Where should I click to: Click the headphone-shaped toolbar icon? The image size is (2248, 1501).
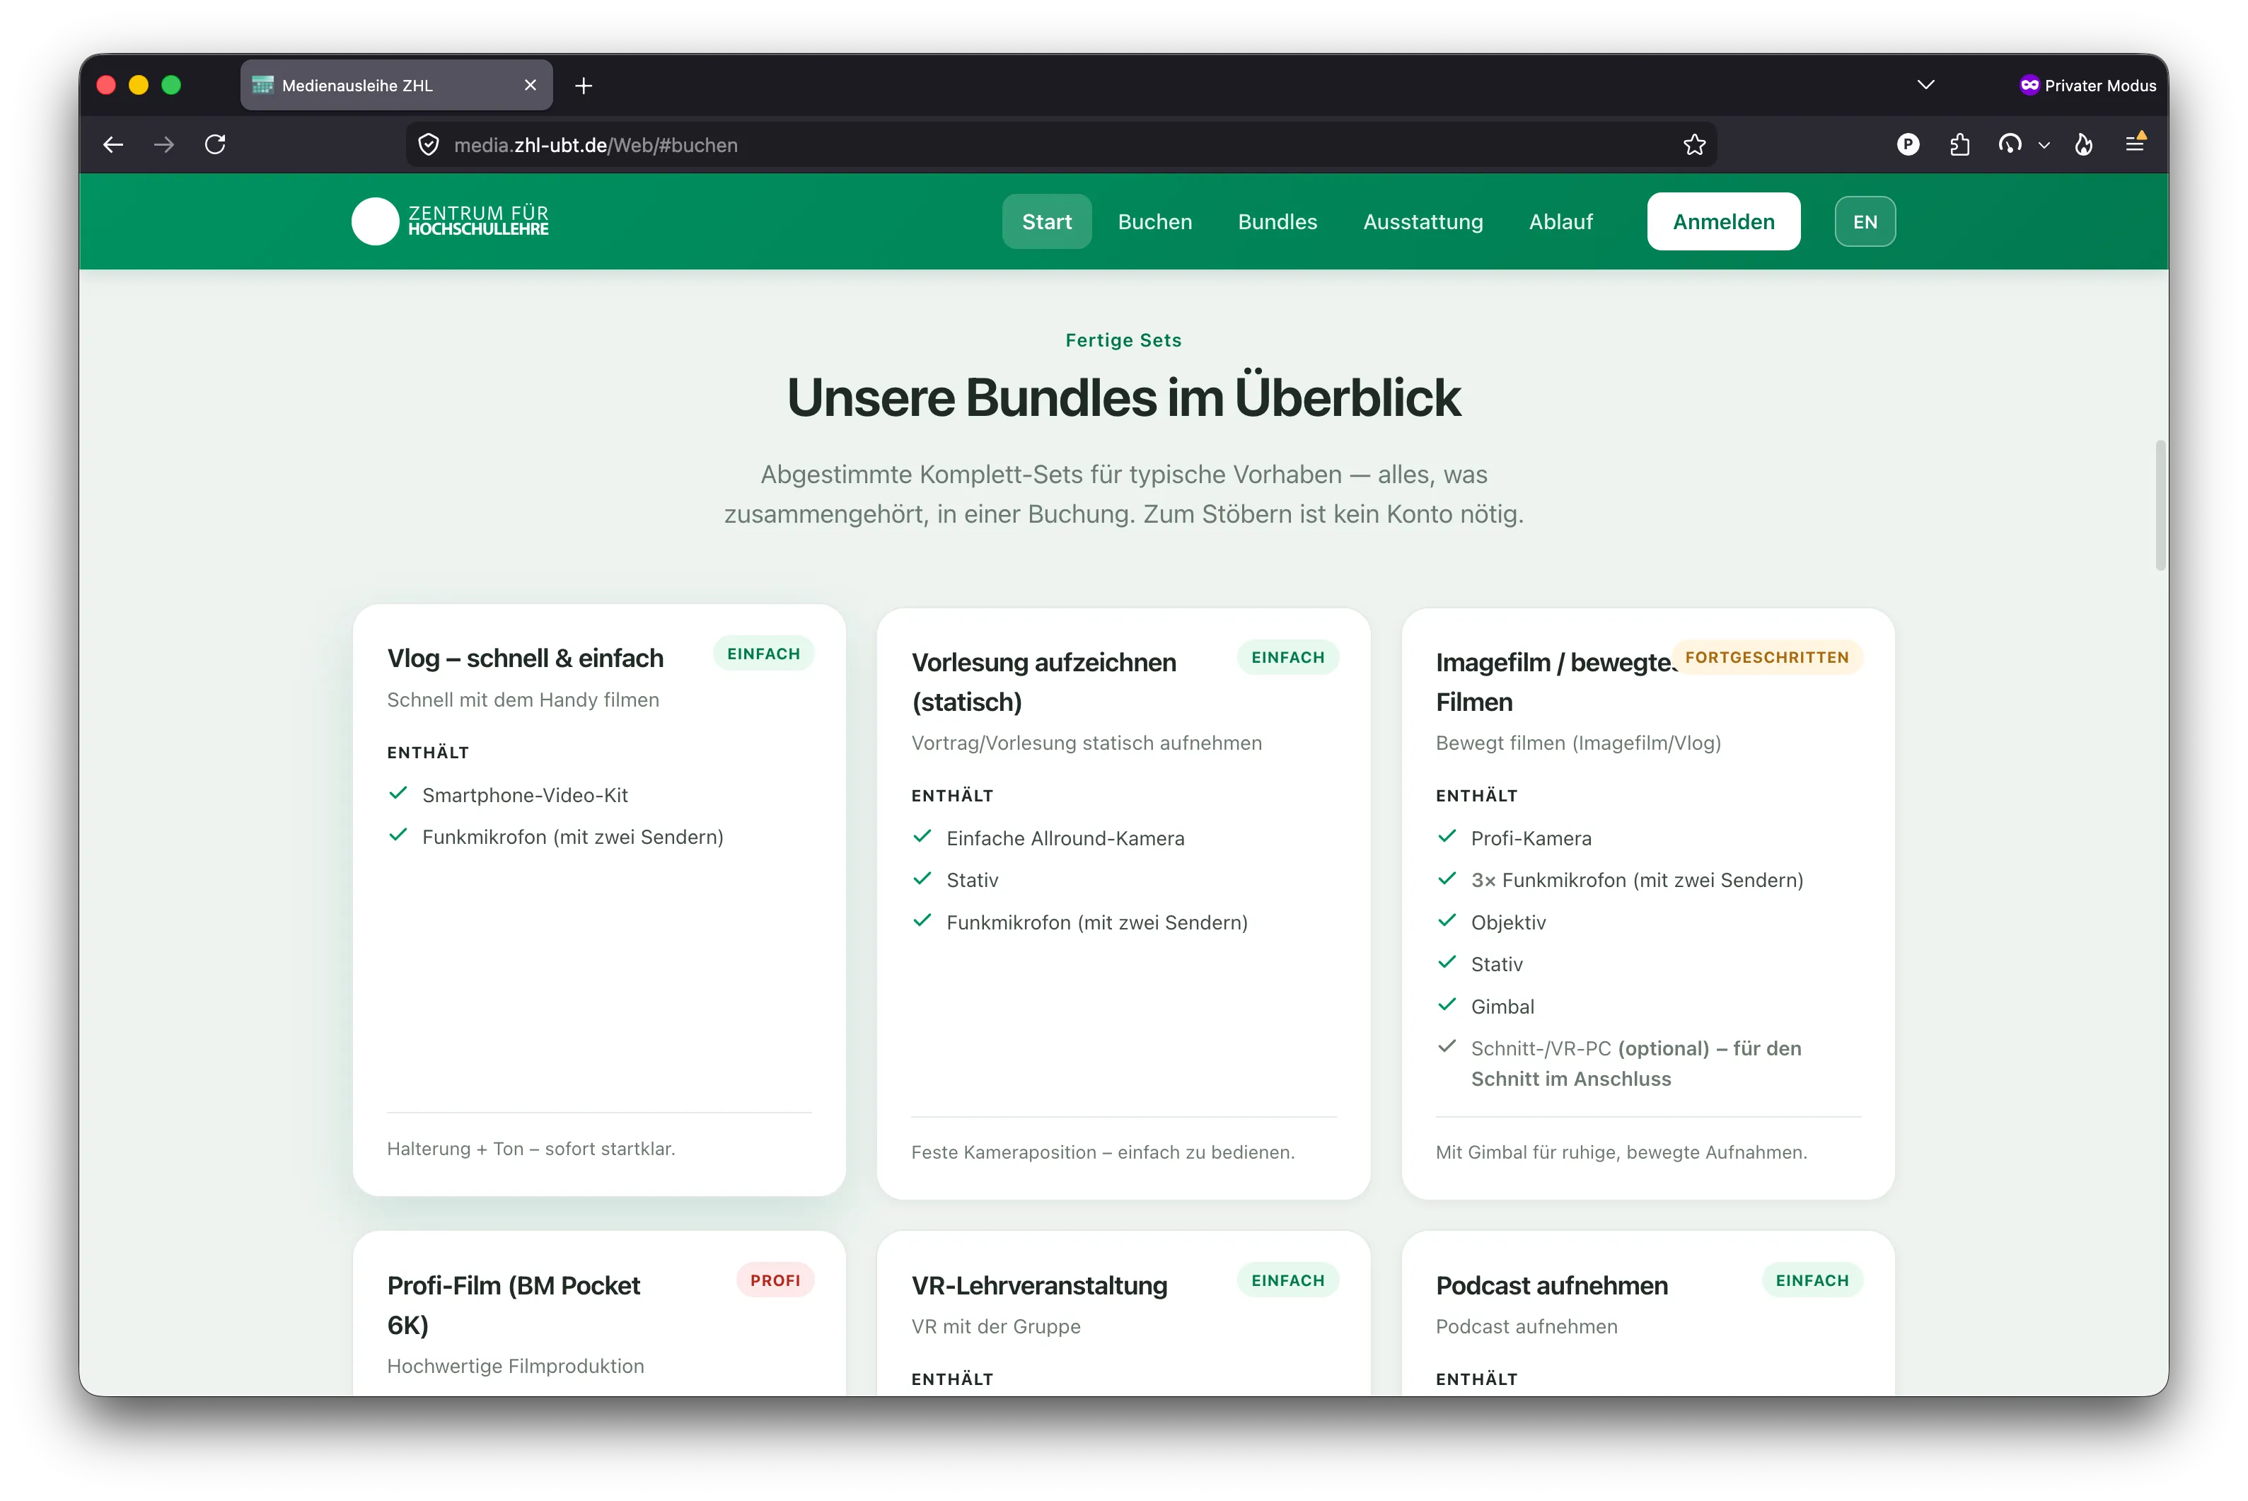tap(2010, 144)
